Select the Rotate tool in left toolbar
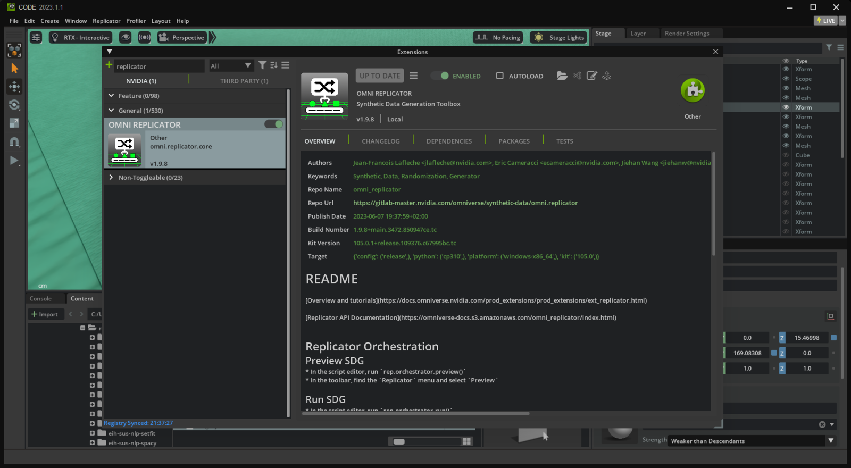 click(x=14, y=105)
